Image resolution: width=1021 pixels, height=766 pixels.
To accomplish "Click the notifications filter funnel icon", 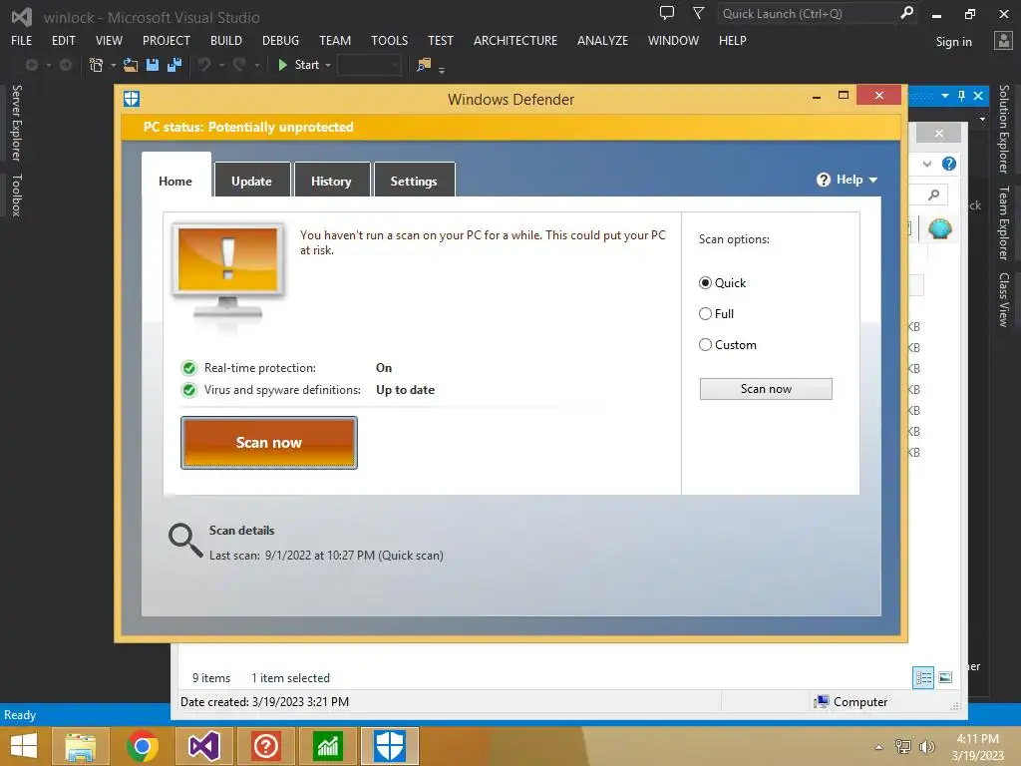I will [x=699, y=13].
